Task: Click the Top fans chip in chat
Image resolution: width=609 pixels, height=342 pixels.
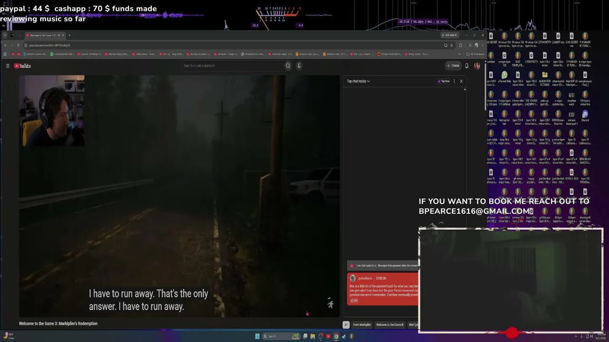Action: click(x=443, y=81)
